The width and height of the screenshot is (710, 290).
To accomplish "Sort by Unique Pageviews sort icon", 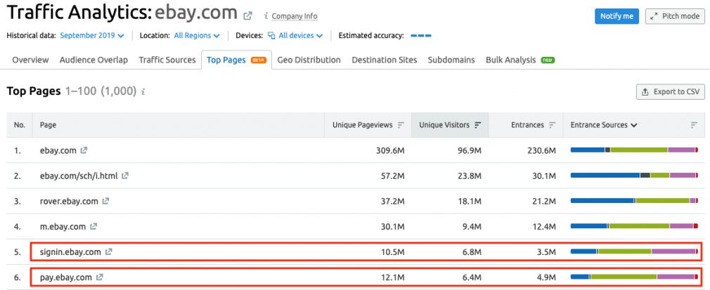I will pyautogui.click(x=401, y=125).
